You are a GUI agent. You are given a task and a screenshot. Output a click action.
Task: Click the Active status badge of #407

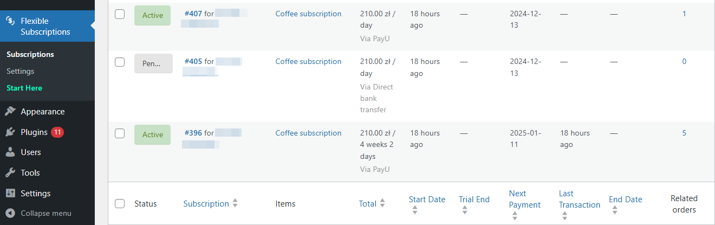tap(152, 15)
